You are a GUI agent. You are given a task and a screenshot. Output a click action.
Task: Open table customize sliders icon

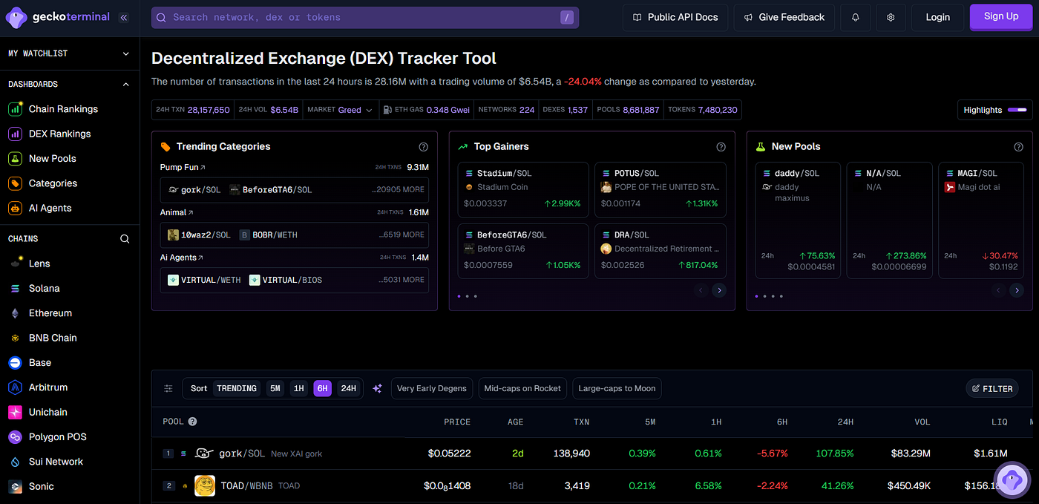click(168, 388)
